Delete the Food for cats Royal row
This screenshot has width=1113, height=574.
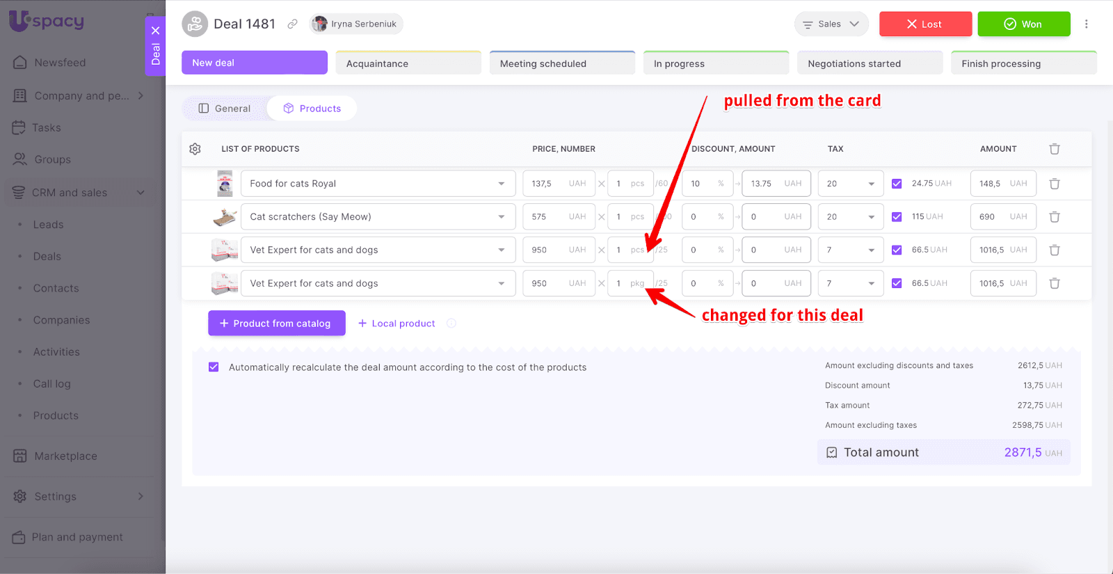coord(1054,184)
